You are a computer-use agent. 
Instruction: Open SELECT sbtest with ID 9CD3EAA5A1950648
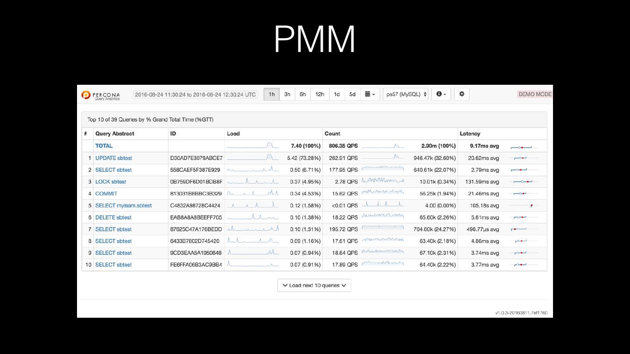113,253
